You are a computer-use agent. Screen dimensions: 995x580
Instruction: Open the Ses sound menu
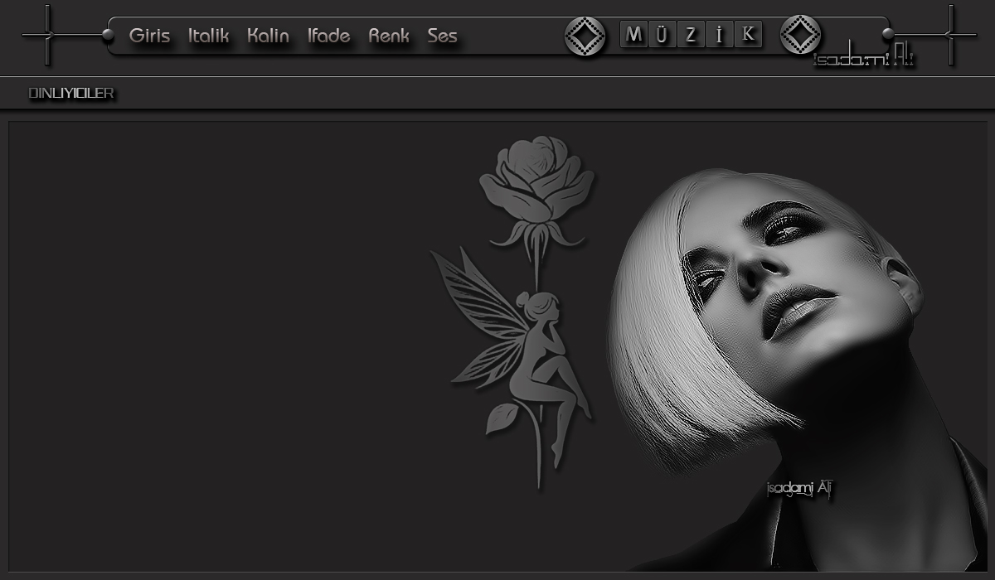coord(442,36)
